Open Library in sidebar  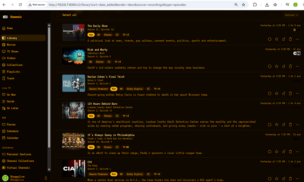coord(23,38)
